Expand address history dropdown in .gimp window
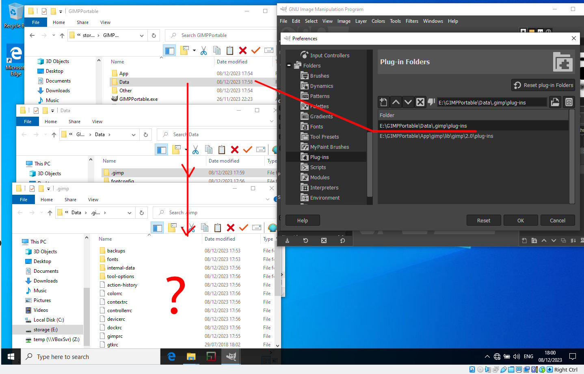This screenshot has height=374, width=584. [x=130, y=213]
